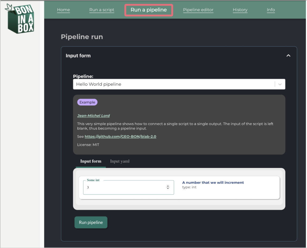View the History page
The image size is (307, 248).
[x=240, y=10]
